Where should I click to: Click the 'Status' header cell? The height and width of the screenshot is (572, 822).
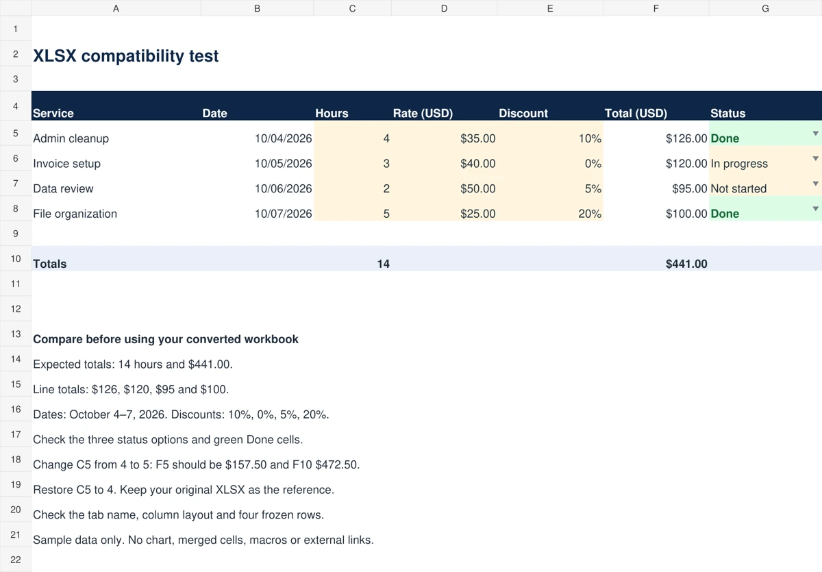(765, 106)
